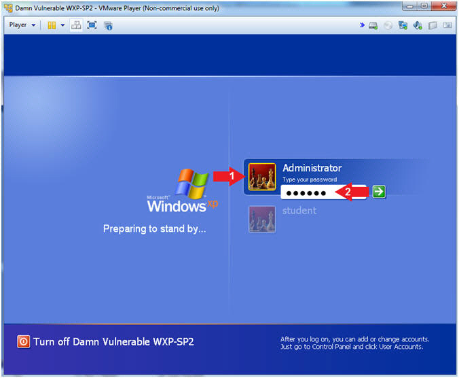Expand the power options dropdown arrow
This screenshot has height=378, width=459.
pyautogui.click(x=62, y=25)
